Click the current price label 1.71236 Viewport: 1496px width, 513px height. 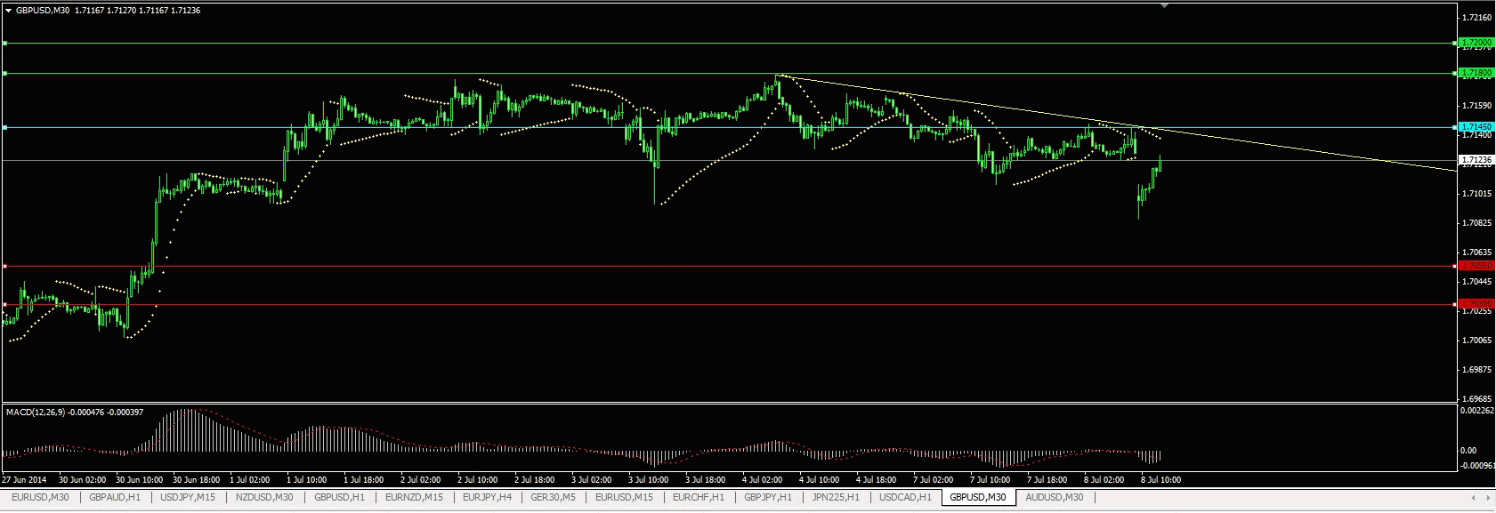[x=1476, y=160]
